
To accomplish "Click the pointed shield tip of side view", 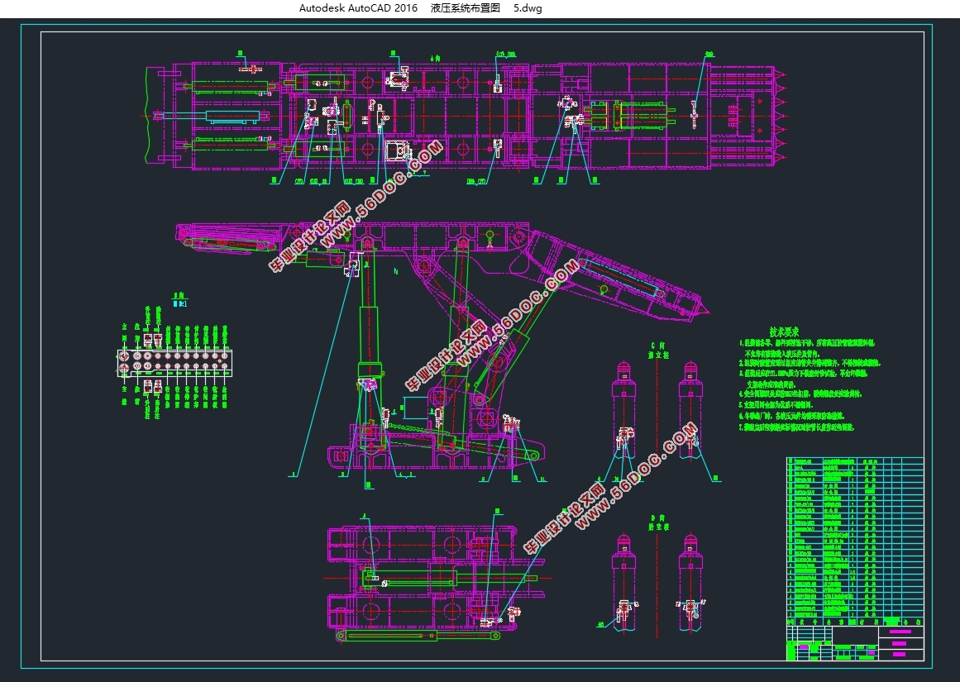I will tap(708, 308).
